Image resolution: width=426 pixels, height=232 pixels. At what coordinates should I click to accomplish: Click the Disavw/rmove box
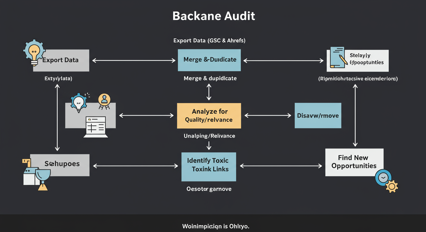318,115
